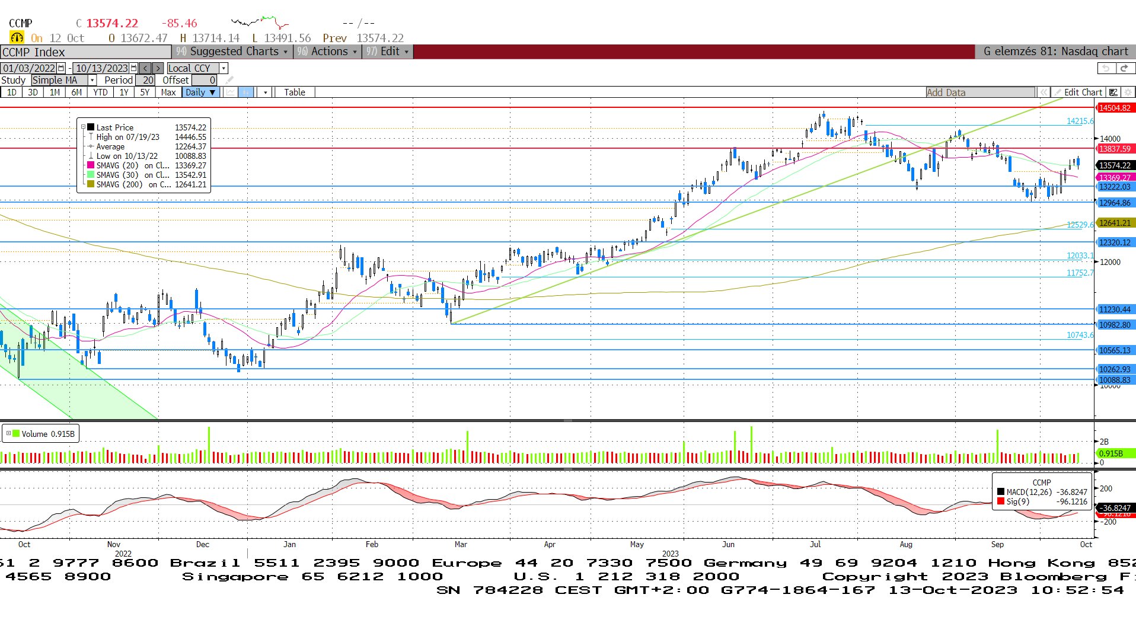Click the black Last Price legend swatch
Viewport: 1136px width, 623px height.
pos(91,127)
